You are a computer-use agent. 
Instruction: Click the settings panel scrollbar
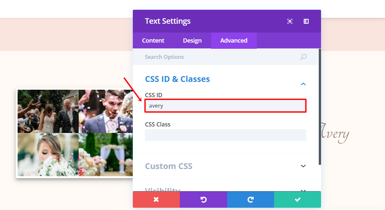(320, 107)
